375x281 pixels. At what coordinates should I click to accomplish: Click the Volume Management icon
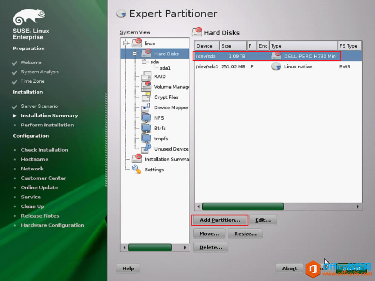146,86
